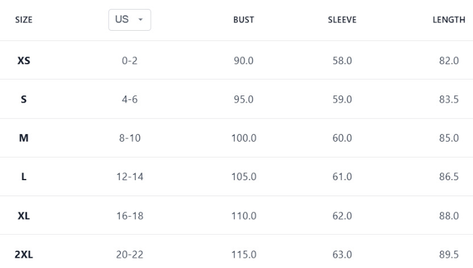This screenshot has width=473, height=268.
Task: Select the XL size row label
Action: pyautogui.click(x=24, y=215)
